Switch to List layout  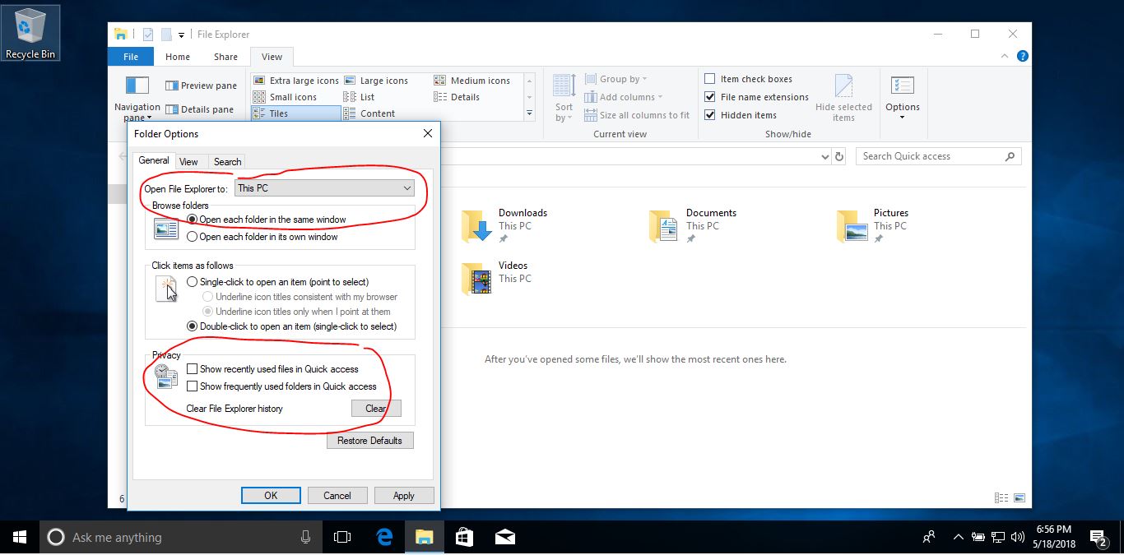click(360, 97)
